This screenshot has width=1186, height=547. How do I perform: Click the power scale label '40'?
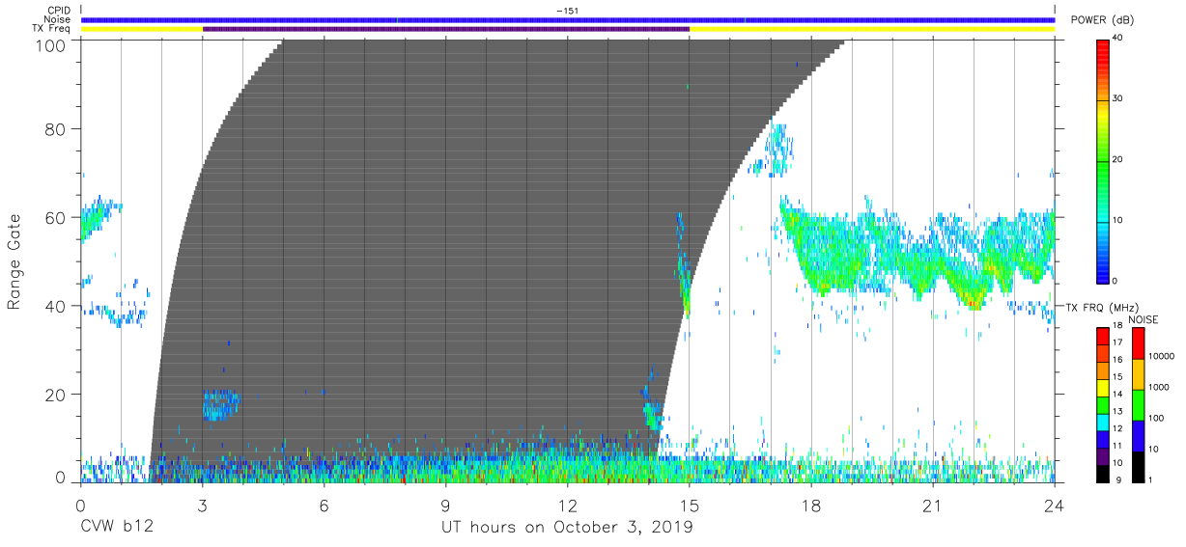click(1118, 38)
